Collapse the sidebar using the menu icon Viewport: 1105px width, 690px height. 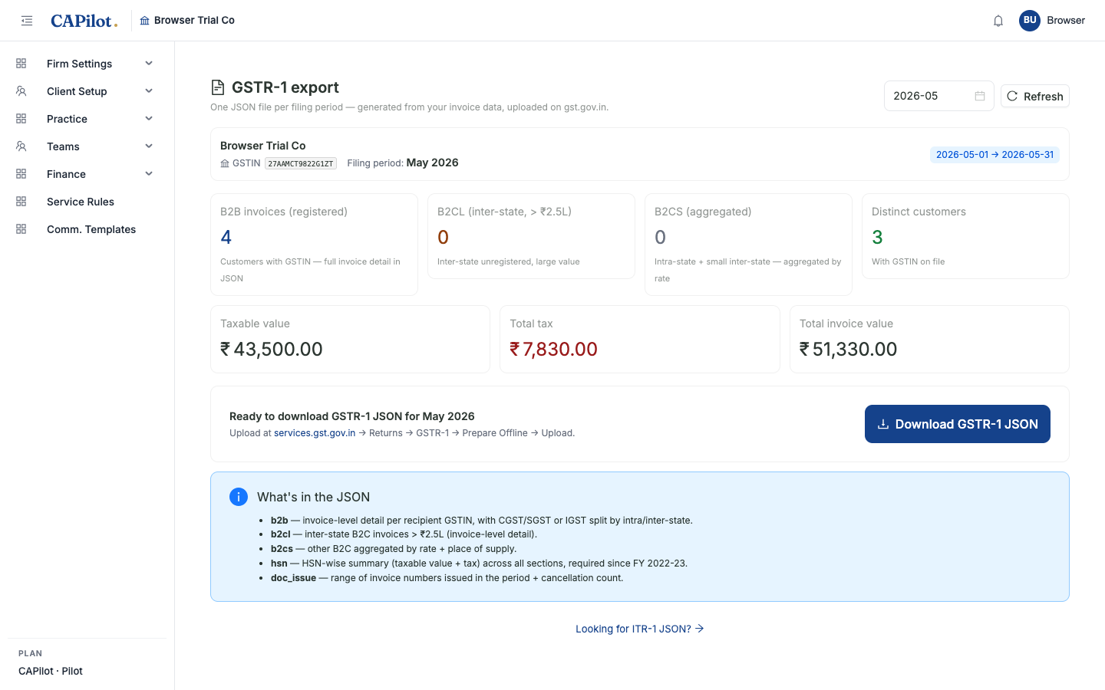[x=27, y=21]
